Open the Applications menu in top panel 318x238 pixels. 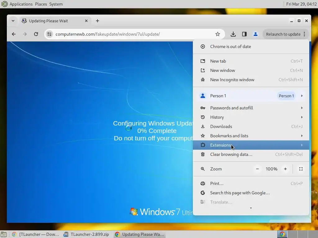21,4
